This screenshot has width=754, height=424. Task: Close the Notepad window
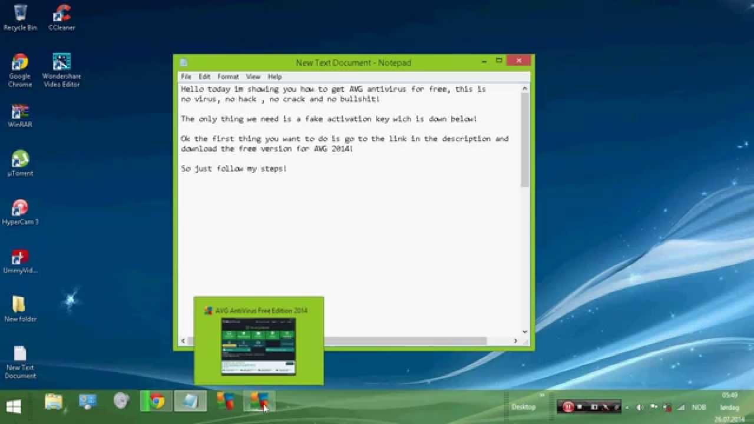(518, 61)
